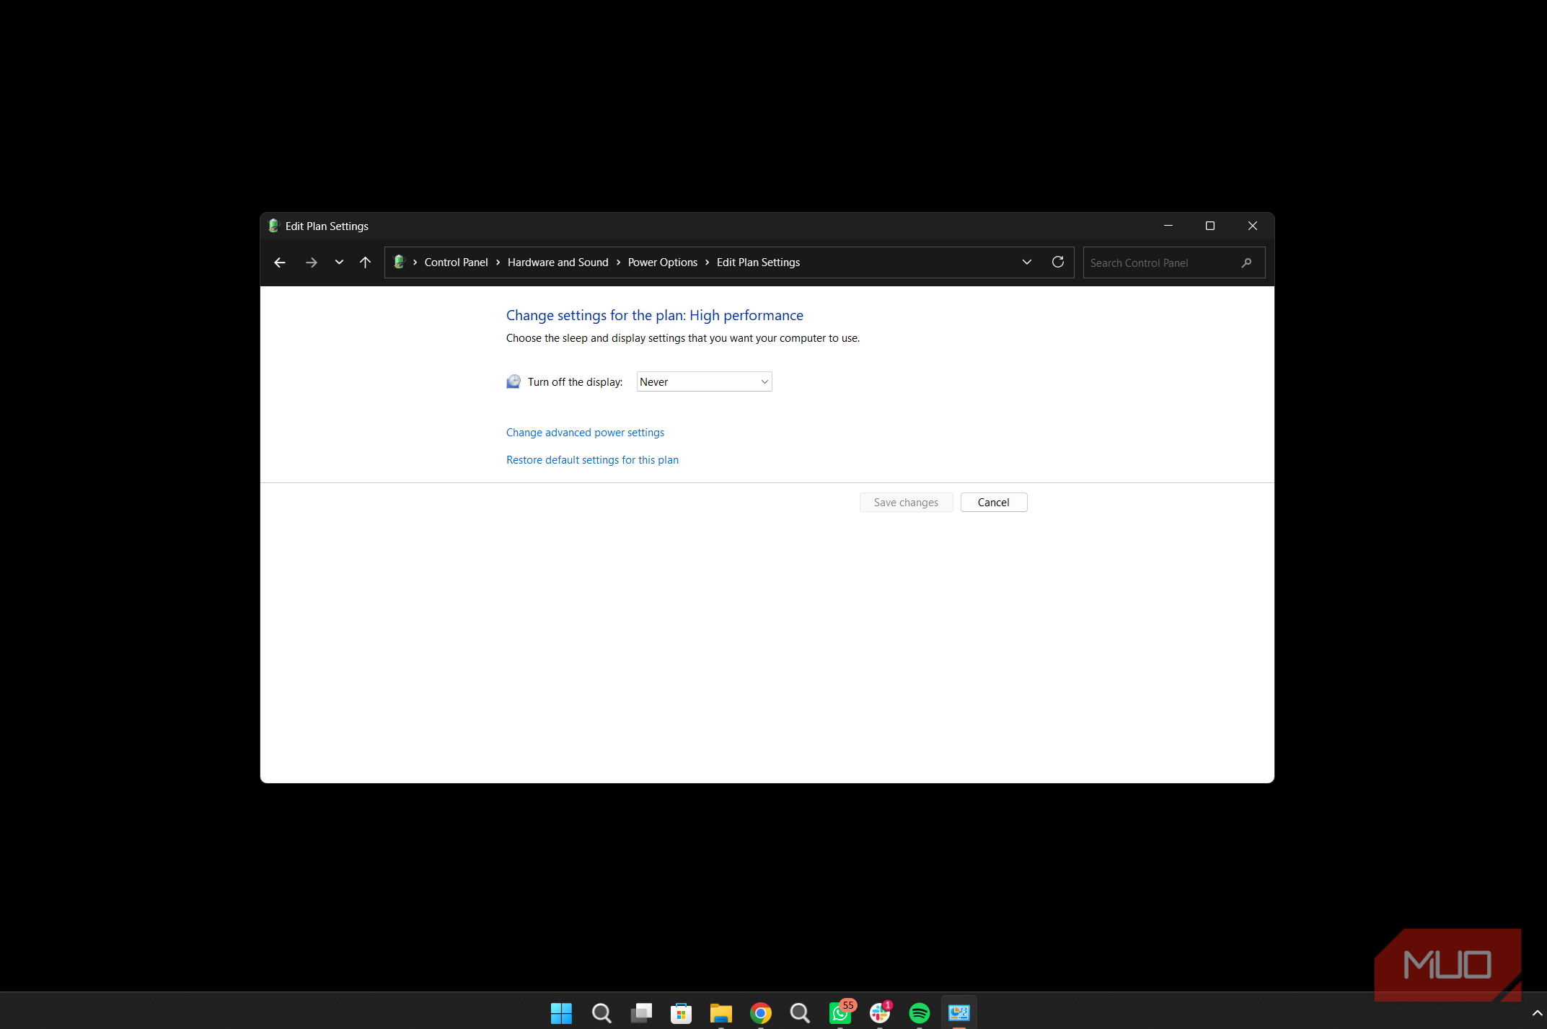
Task: Open Slack from the taskbar
Action: (880, 1012)
